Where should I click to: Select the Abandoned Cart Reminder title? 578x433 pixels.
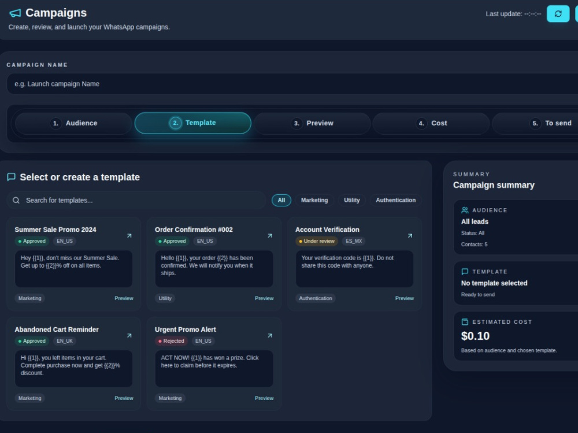click(x=57, y=330)
